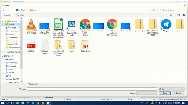The width and height of the screenshot is (188, 105).
Task: Refresh the Desktop folder view
Action: (x=153, y=10)
